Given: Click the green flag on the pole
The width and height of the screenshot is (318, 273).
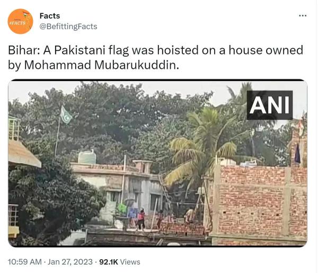Looking at the screenshot, I should pyautogui.click(x=66, y=115).
